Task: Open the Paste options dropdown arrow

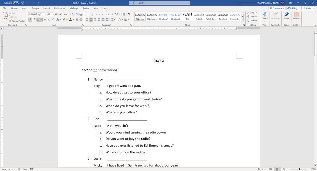Action: click(x=5, y=21)
